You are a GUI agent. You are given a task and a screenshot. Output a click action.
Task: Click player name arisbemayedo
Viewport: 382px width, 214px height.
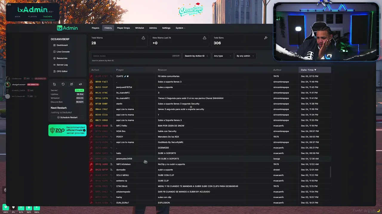(x=123, y=192)
